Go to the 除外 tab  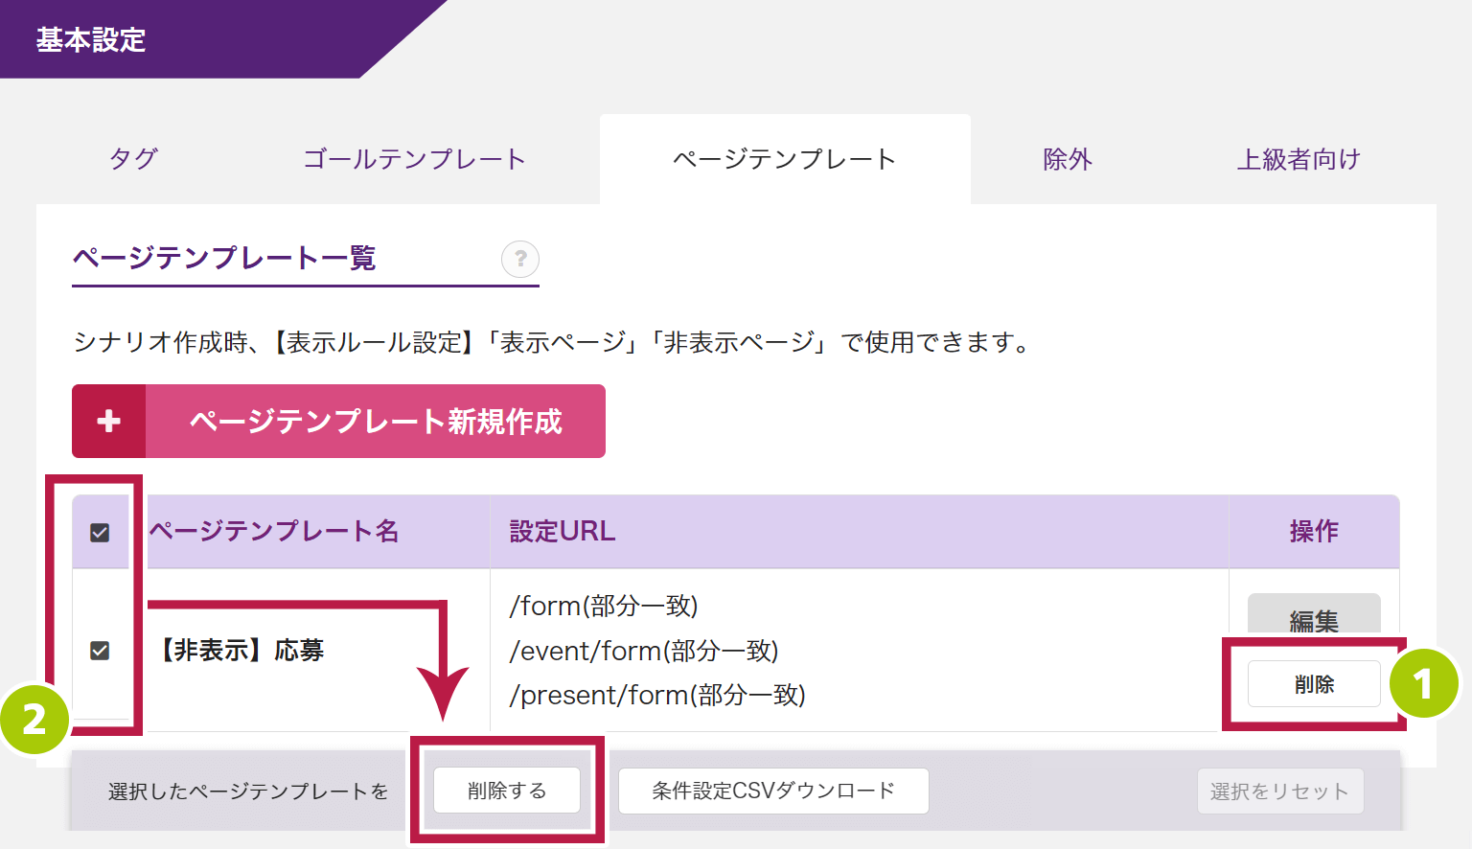point(1068,159)
